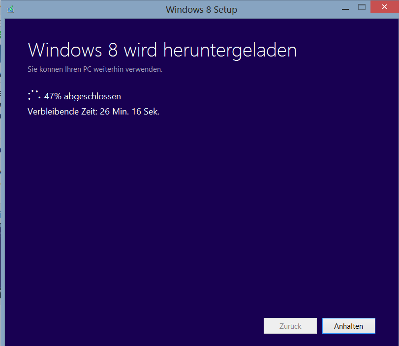399x346 pixels.
Task: Click the spinning progress dots indicator
Action: pyautogui.click(x=34, y=95)
